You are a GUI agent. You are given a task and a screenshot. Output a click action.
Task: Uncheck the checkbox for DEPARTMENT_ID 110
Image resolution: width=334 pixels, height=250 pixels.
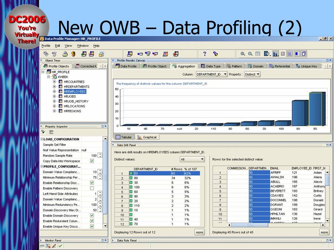(x=131, y=206)
